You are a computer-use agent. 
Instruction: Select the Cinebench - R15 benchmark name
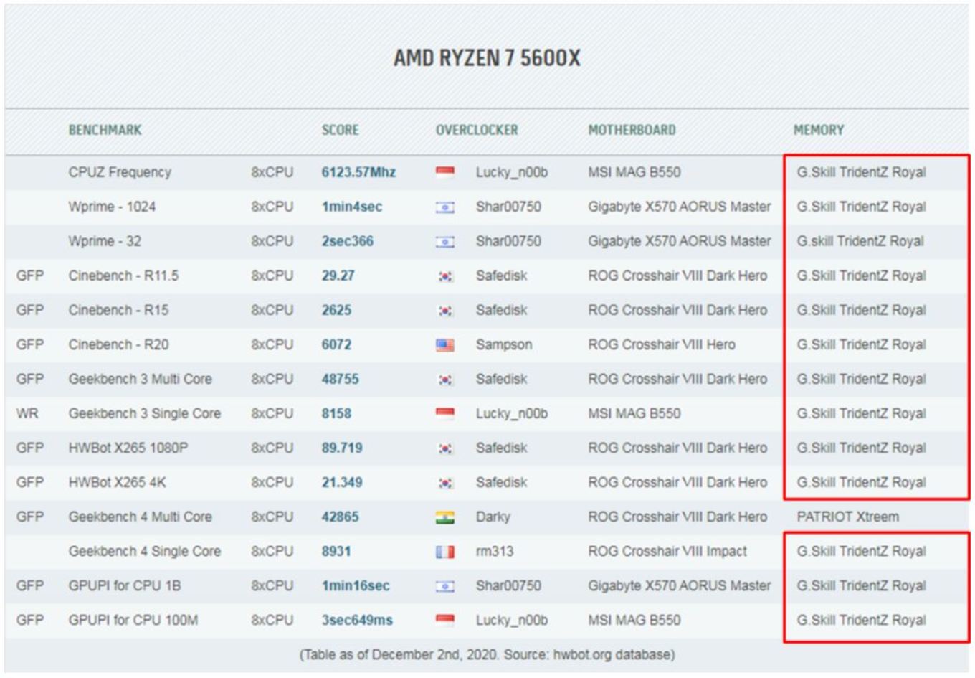pyautogui.click(x=118, y=310)
